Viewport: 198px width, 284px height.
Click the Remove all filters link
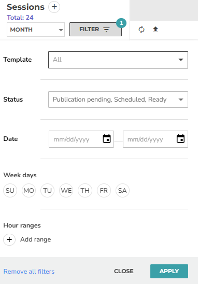pos(29,272)
